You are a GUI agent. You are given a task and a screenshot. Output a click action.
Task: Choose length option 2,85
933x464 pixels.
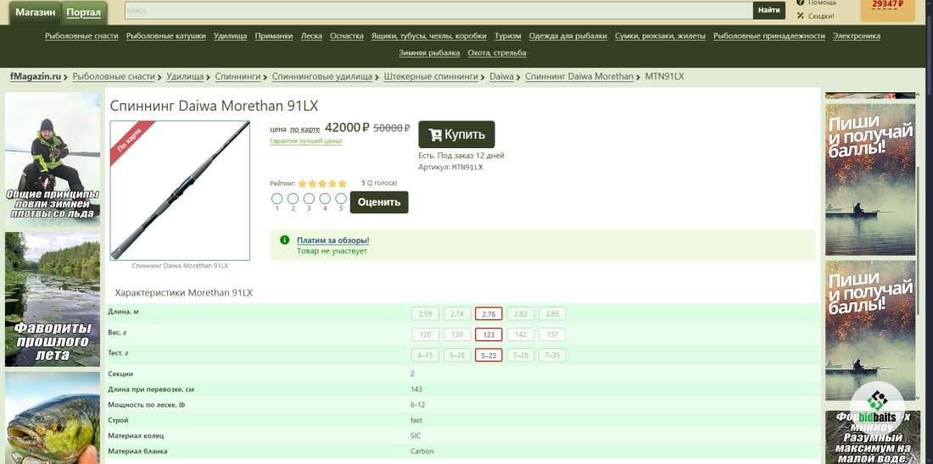pyautogui.click(x=552, y=313)
